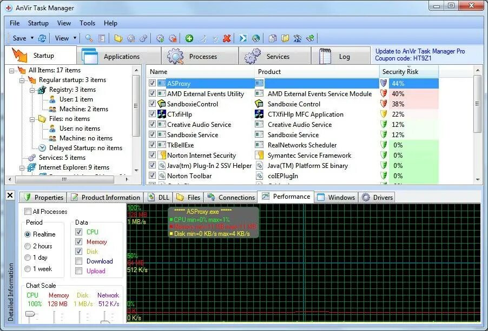Image resolution: width=488 pixels, height=331 pixels.
Task: Click the copy documents toolbar icon
Action: [272, 38]
